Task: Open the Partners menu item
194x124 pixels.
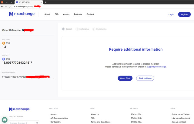Action: pos(78,14)
